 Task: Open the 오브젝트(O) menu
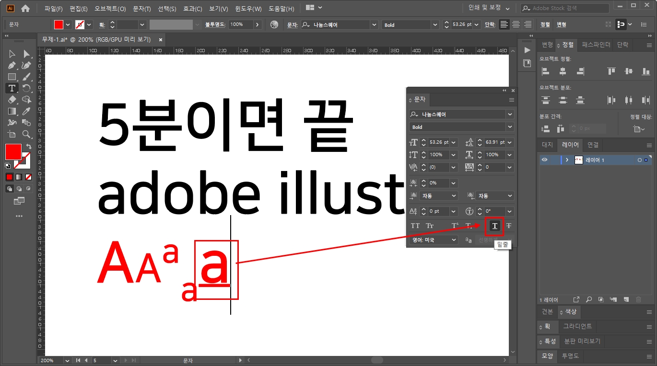click(x=110, y=9)
